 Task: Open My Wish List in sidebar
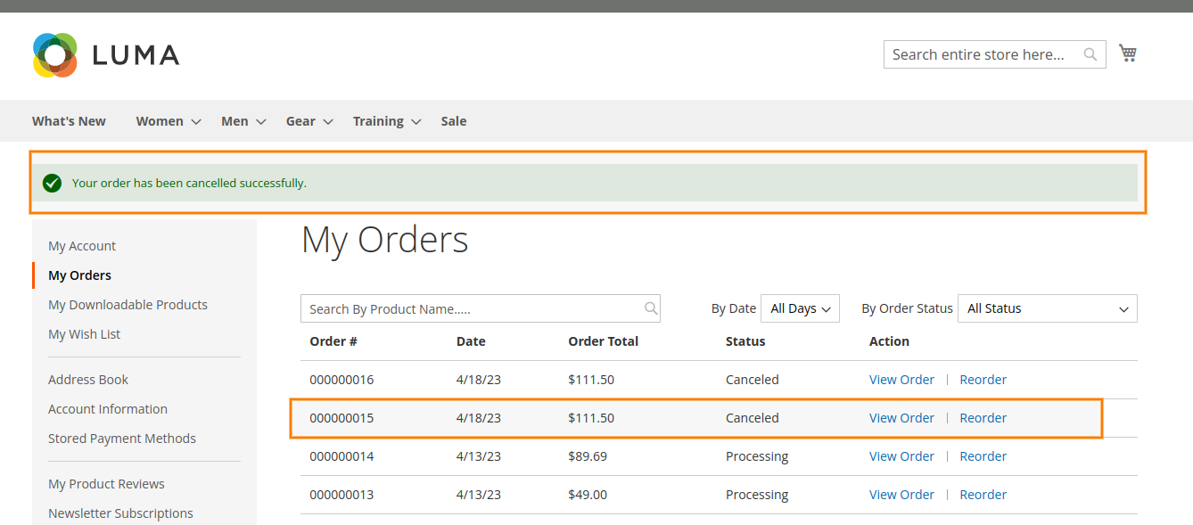point(84,334)
